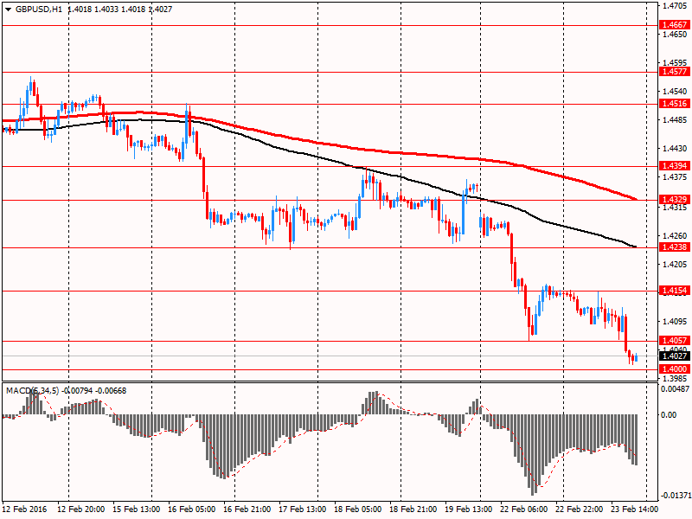
Task: Click the 1.4577 red price level label
Action: [x=675, y=72]
